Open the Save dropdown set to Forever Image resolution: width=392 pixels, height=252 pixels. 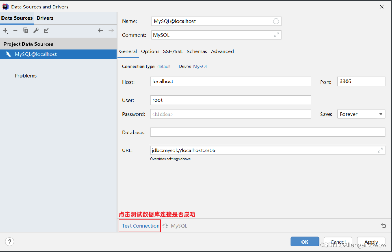tap(361, 114)
